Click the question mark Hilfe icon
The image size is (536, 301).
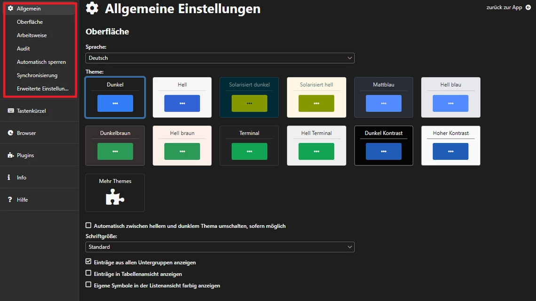pyautogui.click(x=9, y=200)
